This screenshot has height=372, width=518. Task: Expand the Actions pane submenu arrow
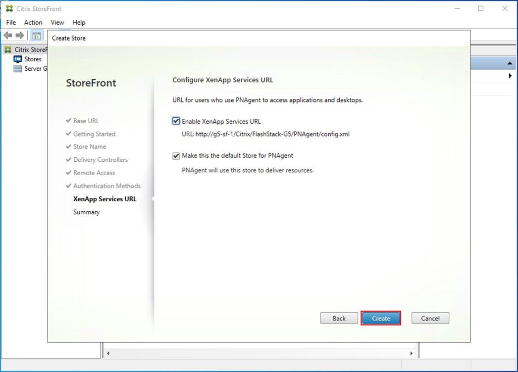[511, 76]
